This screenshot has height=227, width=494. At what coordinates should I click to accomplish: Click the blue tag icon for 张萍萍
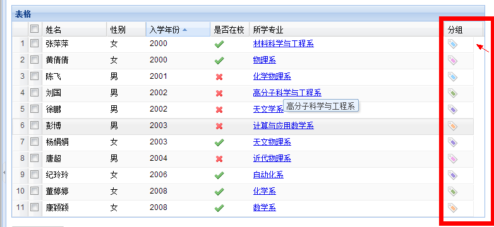pyautogui.click(x=452, y=44)
